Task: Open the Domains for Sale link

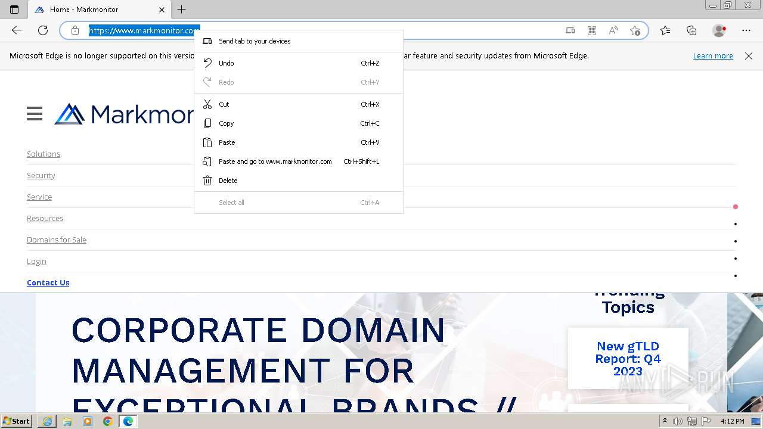Action: 57,240
